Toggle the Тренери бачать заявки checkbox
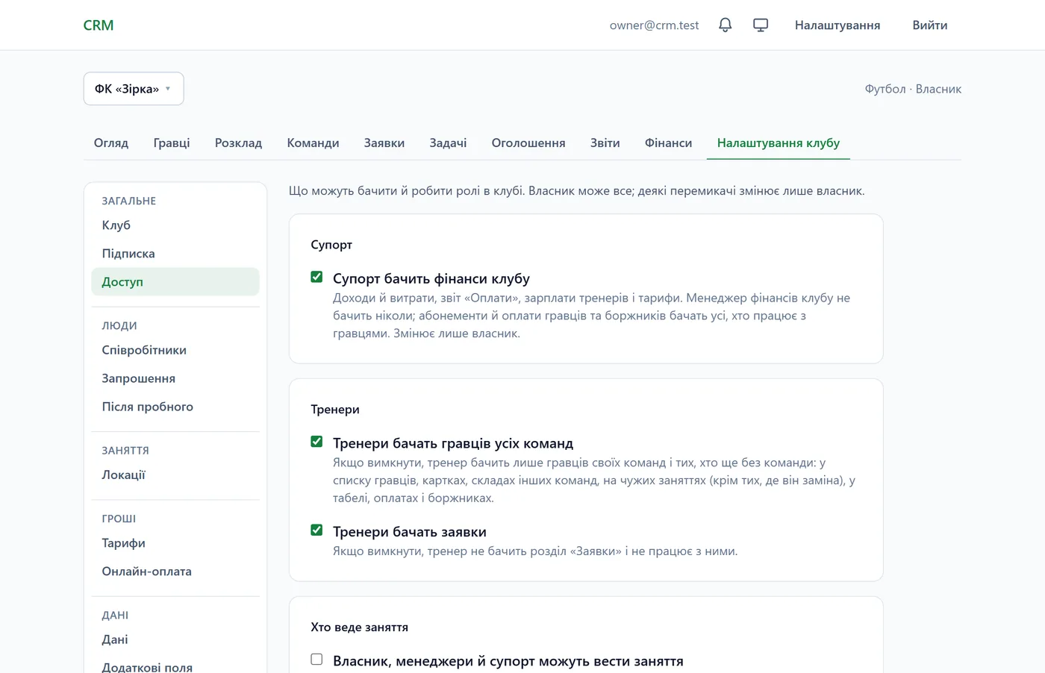Screen dimensions: 1045x673 point(316,530)
